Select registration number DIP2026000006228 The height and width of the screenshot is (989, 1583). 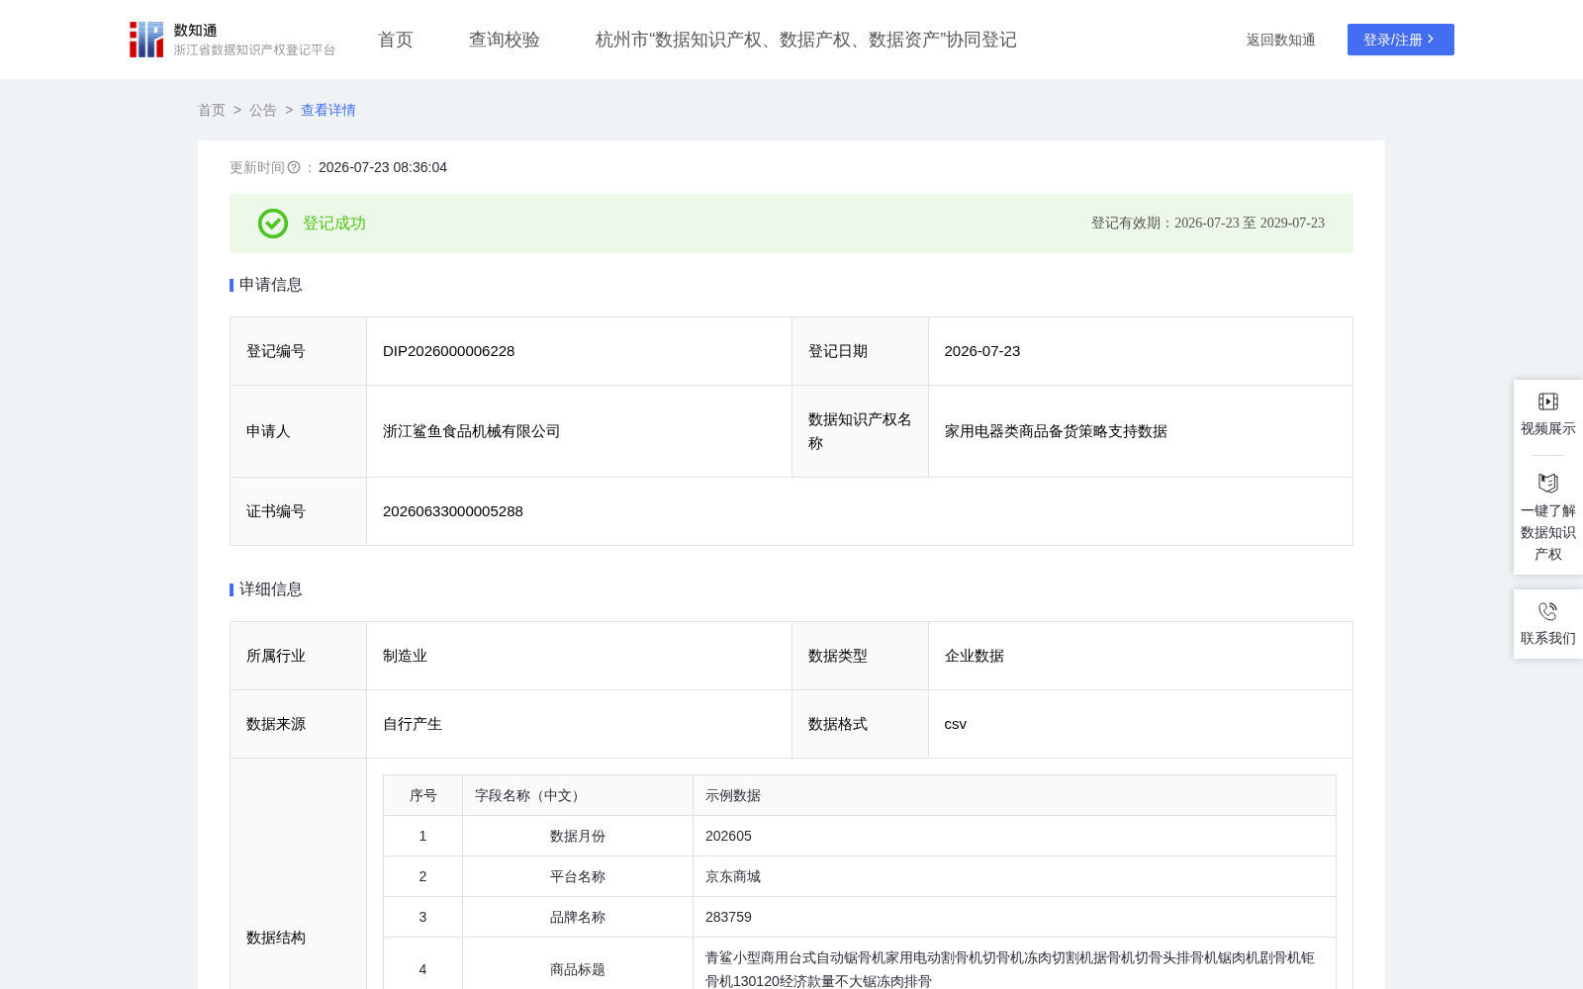pos(449,351)
